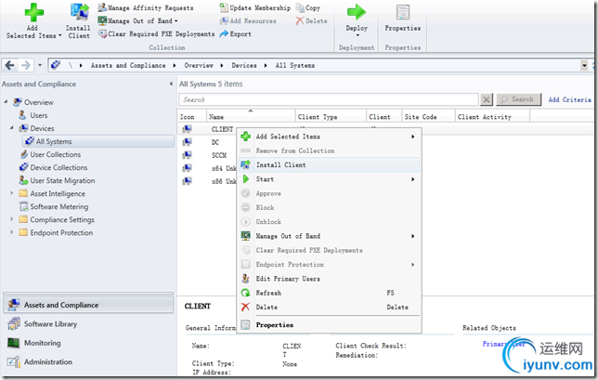Expand Asset Intelligence folder
598x380 pixels.
(x=12, y=193)
